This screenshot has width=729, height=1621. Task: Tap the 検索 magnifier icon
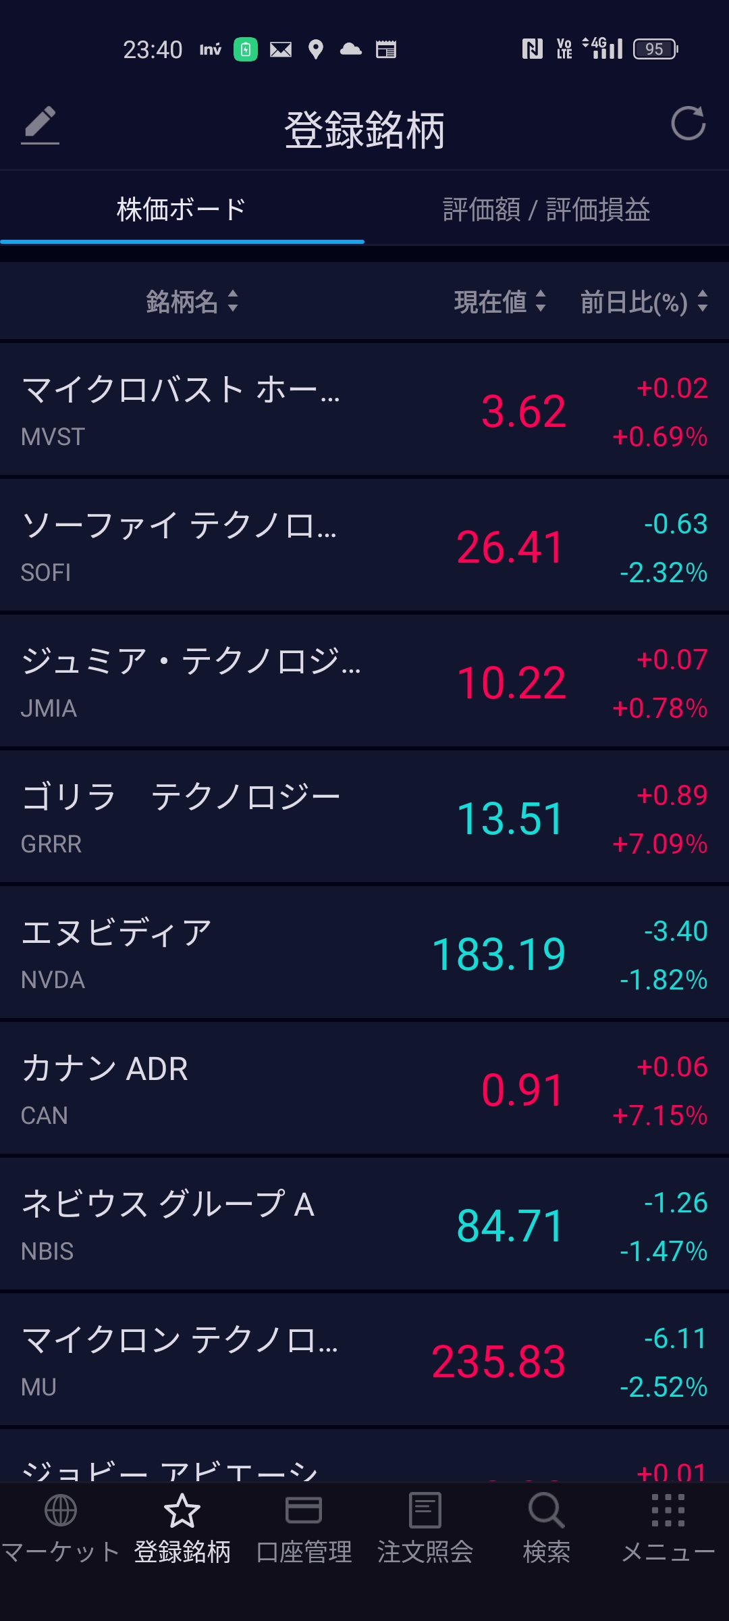(x=546, y=1510)
